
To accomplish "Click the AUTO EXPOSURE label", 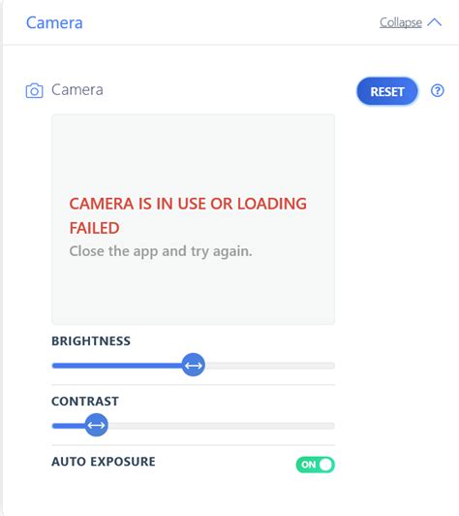I will pos(104,462).
